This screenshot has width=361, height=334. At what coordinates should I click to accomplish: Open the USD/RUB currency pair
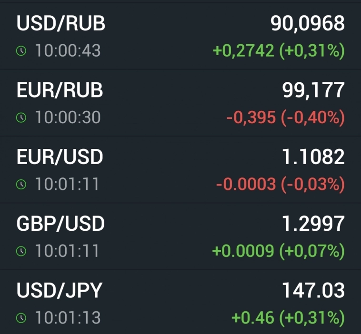click(61, 23)
